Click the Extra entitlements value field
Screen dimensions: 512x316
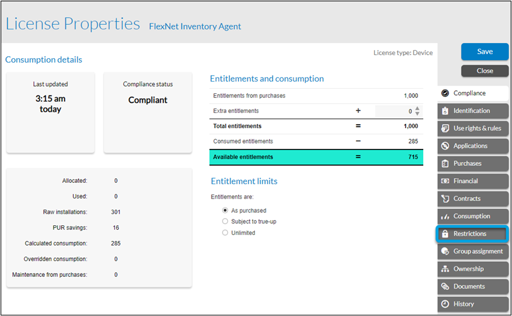[394, 112]
